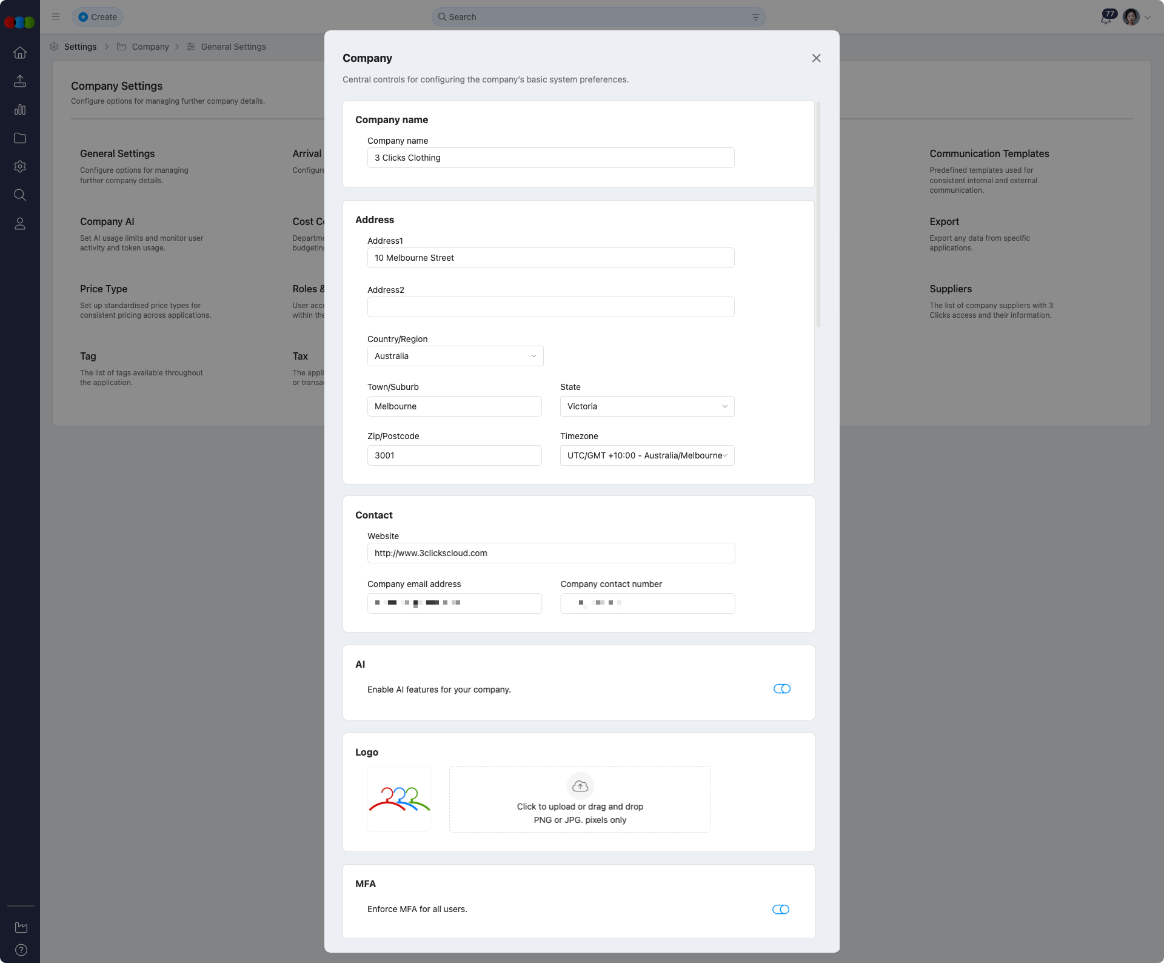Open sidebar Settings gear icon
The width and height of the screenshot is (1164, 963).
tap(20, 167)
